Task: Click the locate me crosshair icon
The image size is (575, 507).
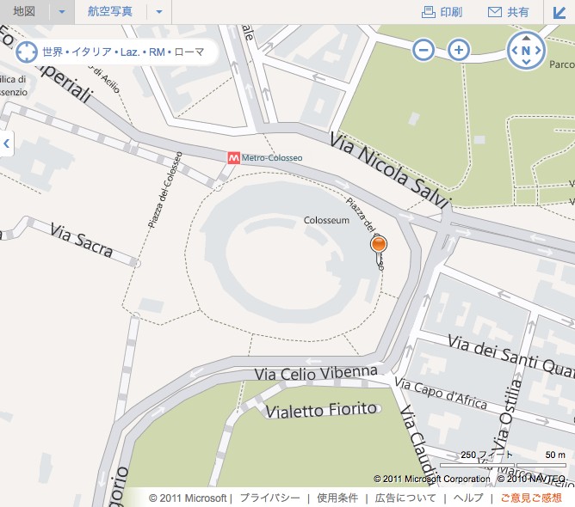Action: pos(27,52)
